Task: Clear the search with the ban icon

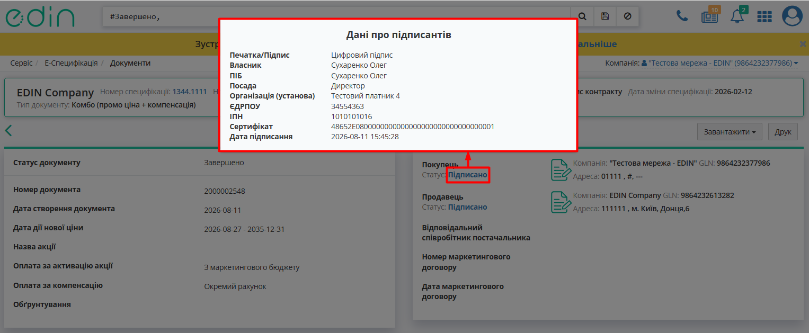Action: pos(628,16)
